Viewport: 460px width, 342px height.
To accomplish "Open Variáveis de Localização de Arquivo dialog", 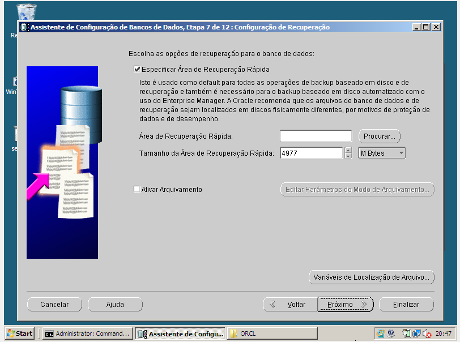I will click(x=372, y=277).
